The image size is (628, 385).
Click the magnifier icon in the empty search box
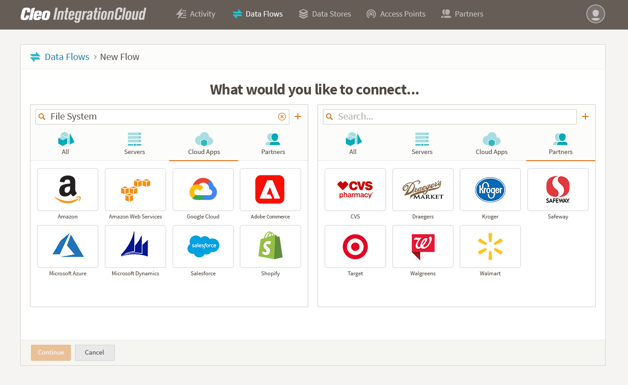pyautogui.click(x=330, y=117)
